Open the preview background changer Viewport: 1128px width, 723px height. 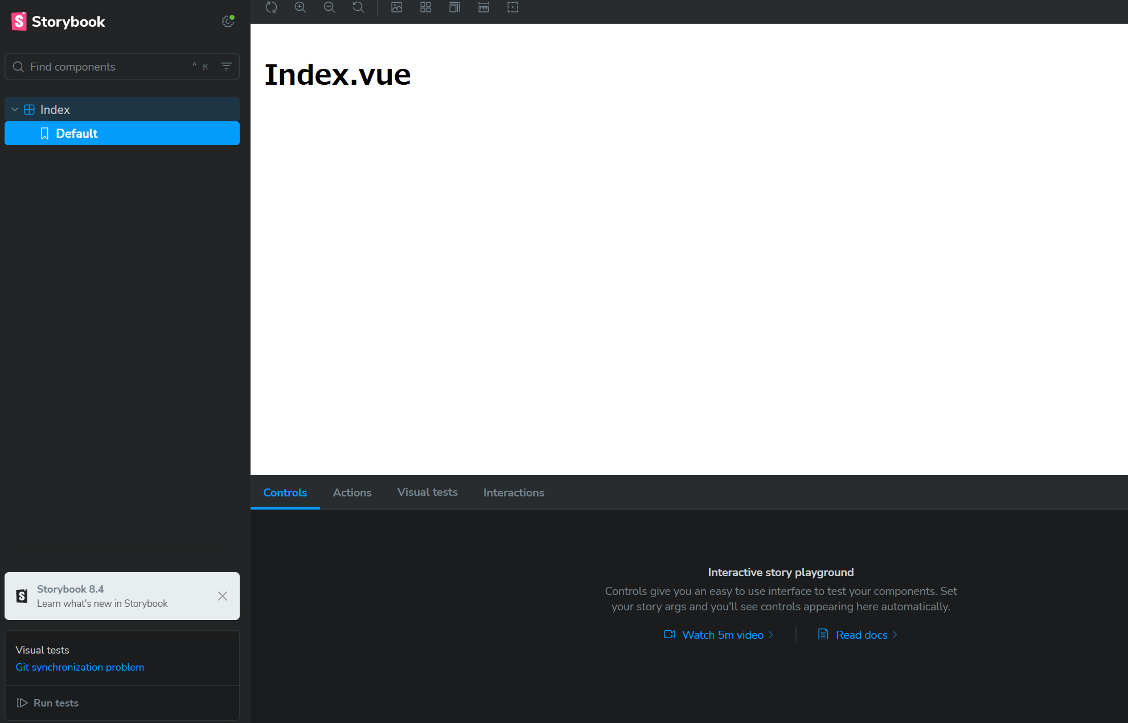point(396,7)
